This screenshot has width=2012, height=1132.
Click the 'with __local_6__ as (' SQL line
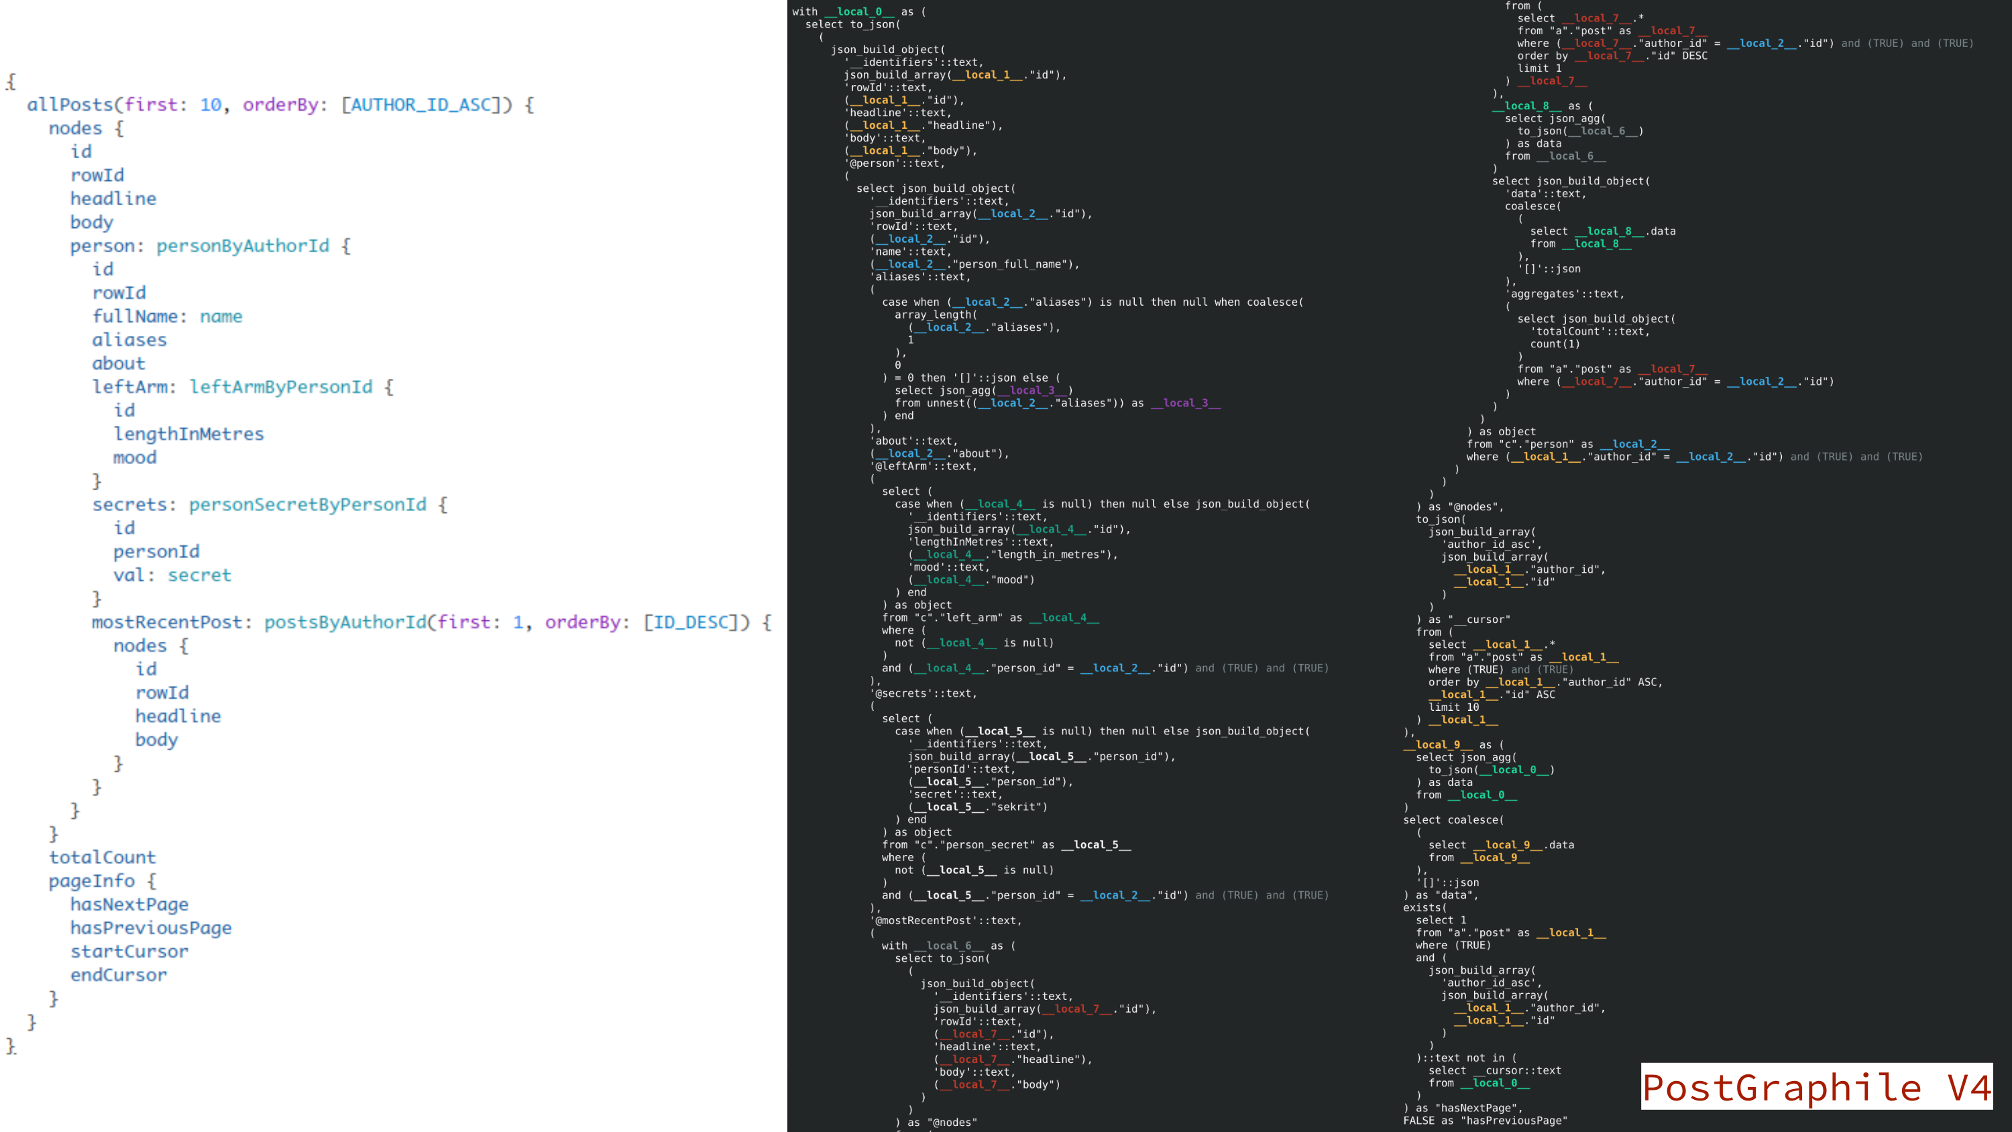pos(949,946)
